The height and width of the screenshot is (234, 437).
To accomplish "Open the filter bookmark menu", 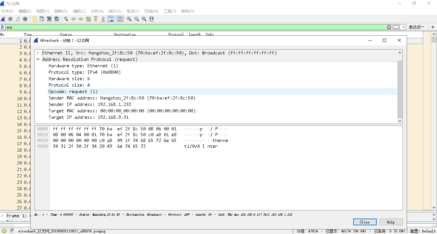I will coord(3,27).
